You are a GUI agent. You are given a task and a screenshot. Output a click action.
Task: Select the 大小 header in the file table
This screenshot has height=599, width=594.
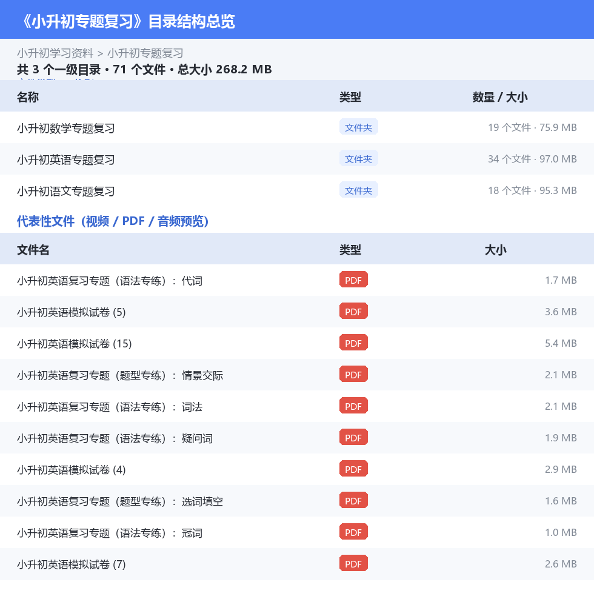coord(495,250)
